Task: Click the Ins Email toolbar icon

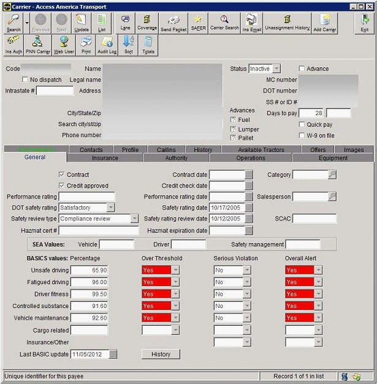Action: pos(250,23)
